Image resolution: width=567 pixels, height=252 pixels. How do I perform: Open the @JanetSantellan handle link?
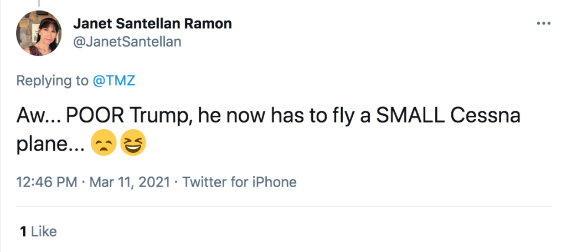[127, 42]
